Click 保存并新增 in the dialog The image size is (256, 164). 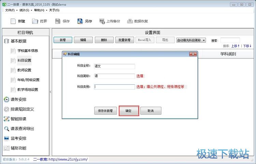point(105,111)
